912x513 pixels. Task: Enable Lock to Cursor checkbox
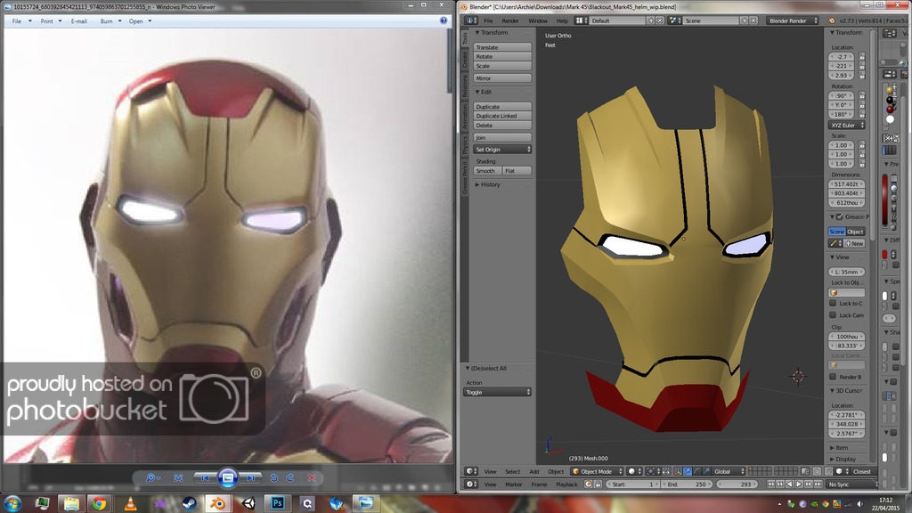(833, 304)
